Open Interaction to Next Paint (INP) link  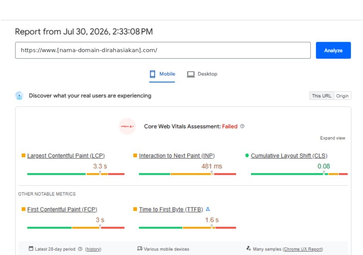point(177,156)
